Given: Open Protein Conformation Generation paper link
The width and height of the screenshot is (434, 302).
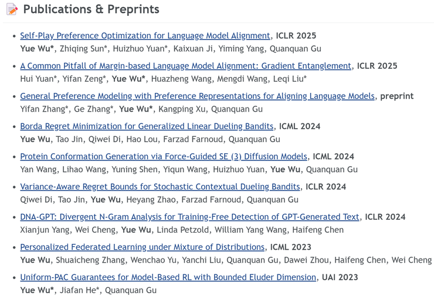Looking at the screenshot, I should tap(164, 157).
